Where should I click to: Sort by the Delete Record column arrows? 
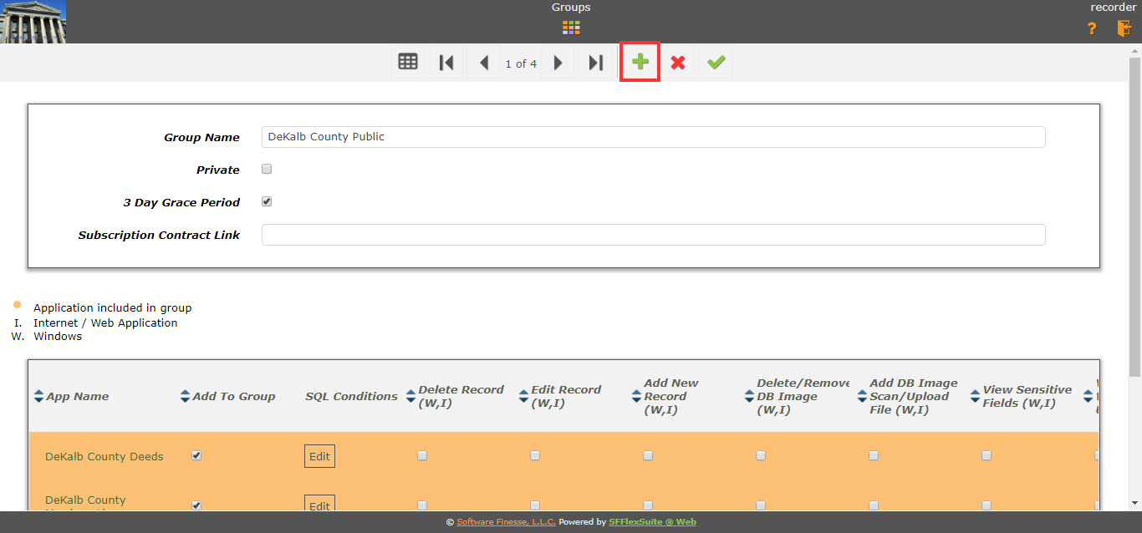410,396
